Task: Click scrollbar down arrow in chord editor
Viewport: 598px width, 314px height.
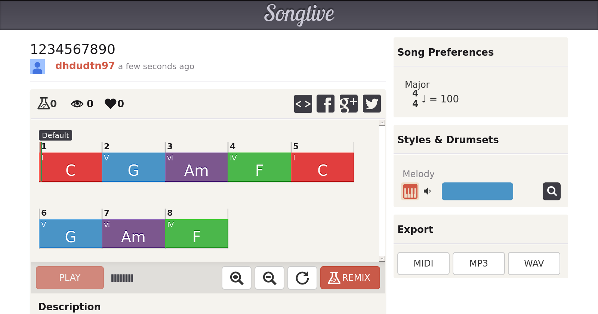Action: click(x=382, y=259)
